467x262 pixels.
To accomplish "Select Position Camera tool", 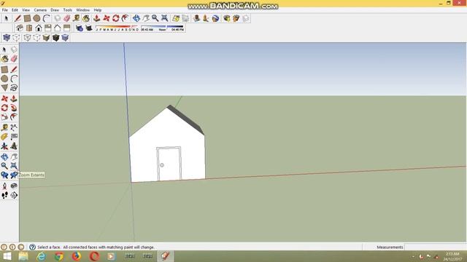I will coord(4,186).
